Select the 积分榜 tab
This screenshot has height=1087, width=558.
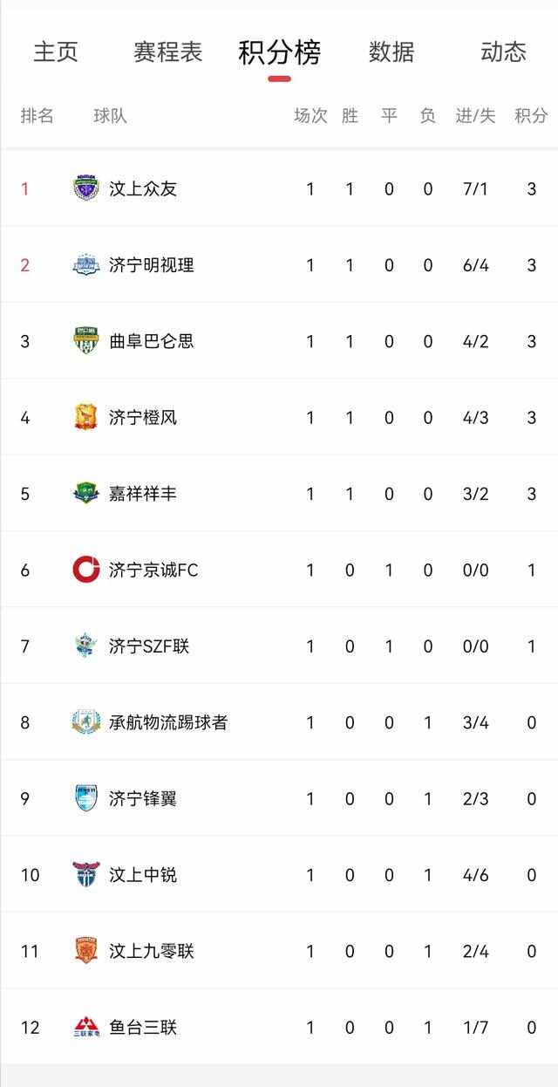pyautogui.click(x=279, y=52)
